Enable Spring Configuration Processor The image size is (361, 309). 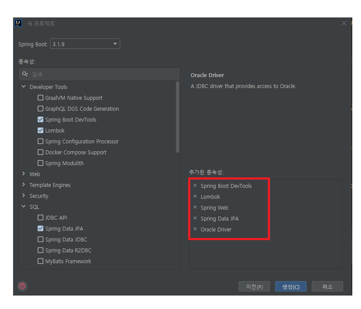pos(40,141)
